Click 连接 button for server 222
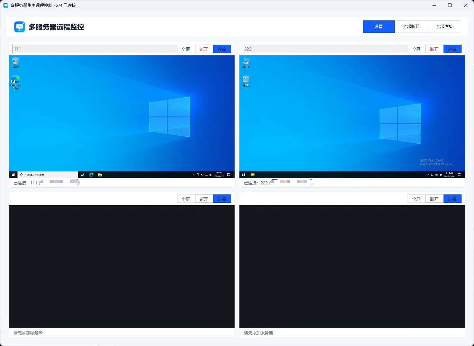This screenshot has height=346, width=474. pos(452,49)
